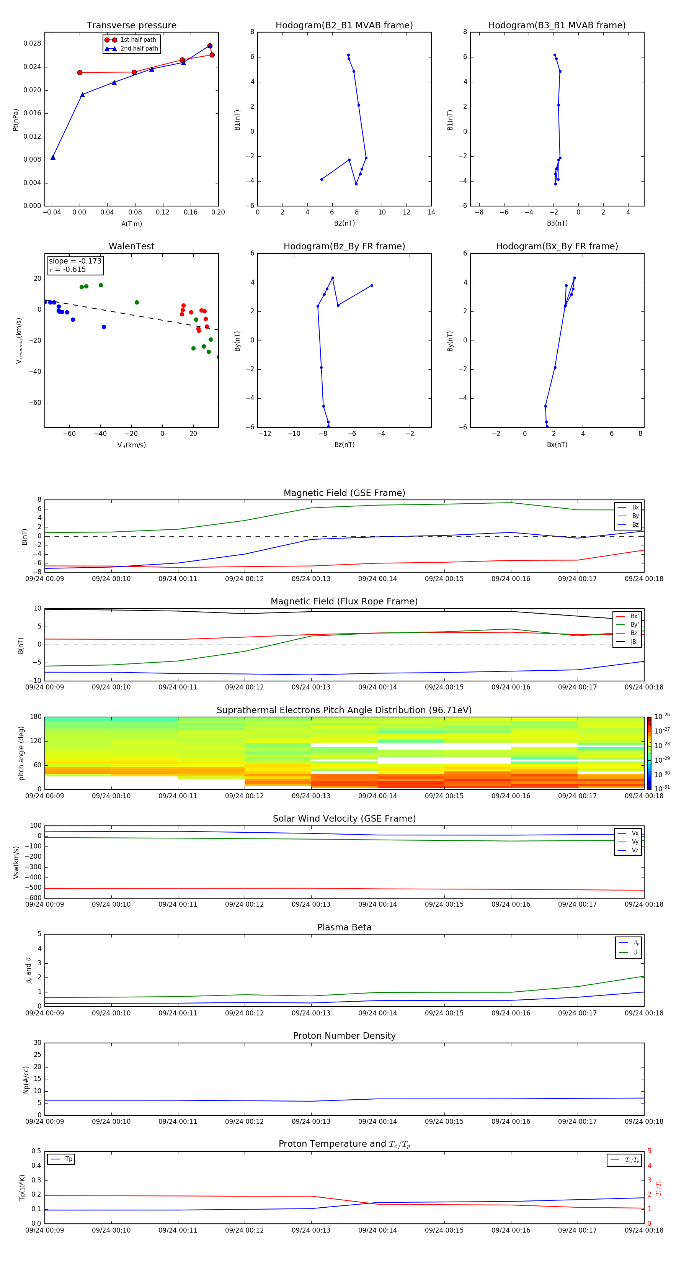Click the "Pt(nPa)" y-axis label
Screen dimensions: 689x1264
(16, 119)
